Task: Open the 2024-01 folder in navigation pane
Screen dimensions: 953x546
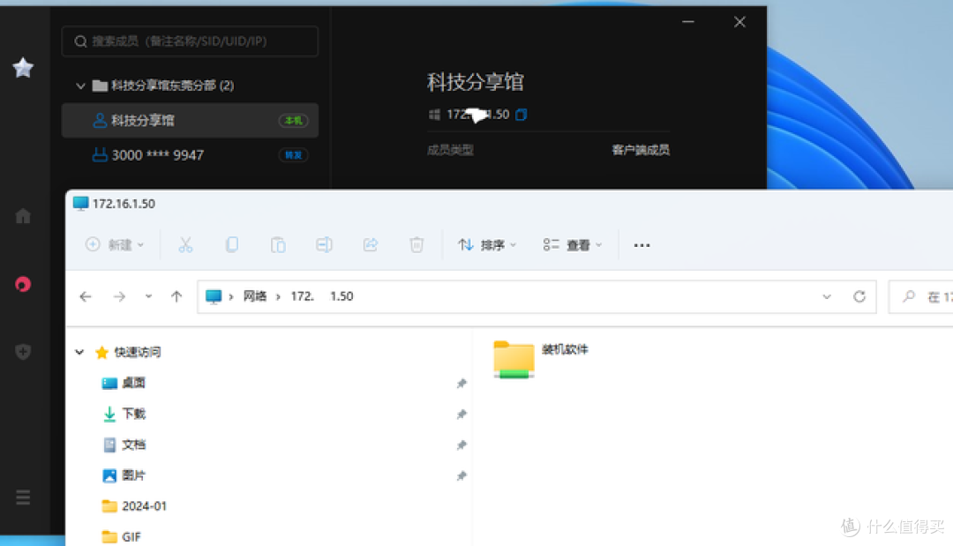Action: [x=144, y=506]
